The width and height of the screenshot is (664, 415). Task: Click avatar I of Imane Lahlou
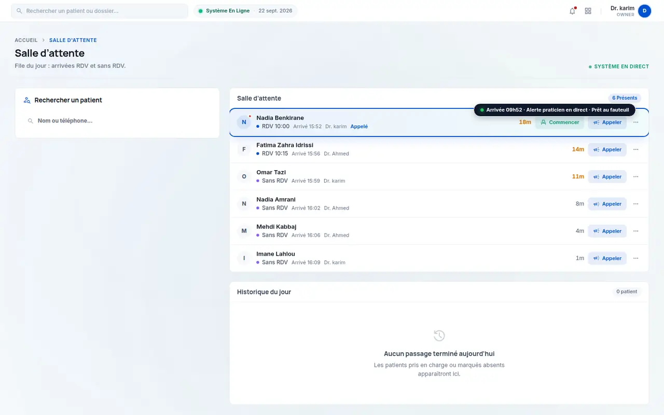point(244,258)
